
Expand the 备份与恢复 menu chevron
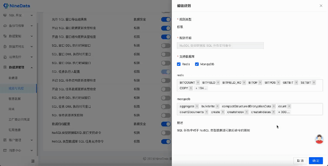(32, 26)
